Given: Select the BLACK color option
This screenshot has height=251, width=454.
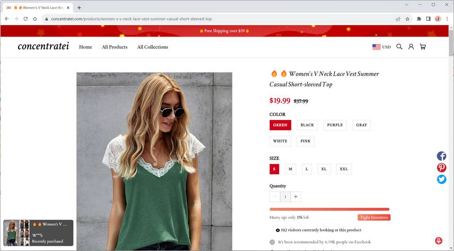Looking at the screenshot, I should (307, 125).
